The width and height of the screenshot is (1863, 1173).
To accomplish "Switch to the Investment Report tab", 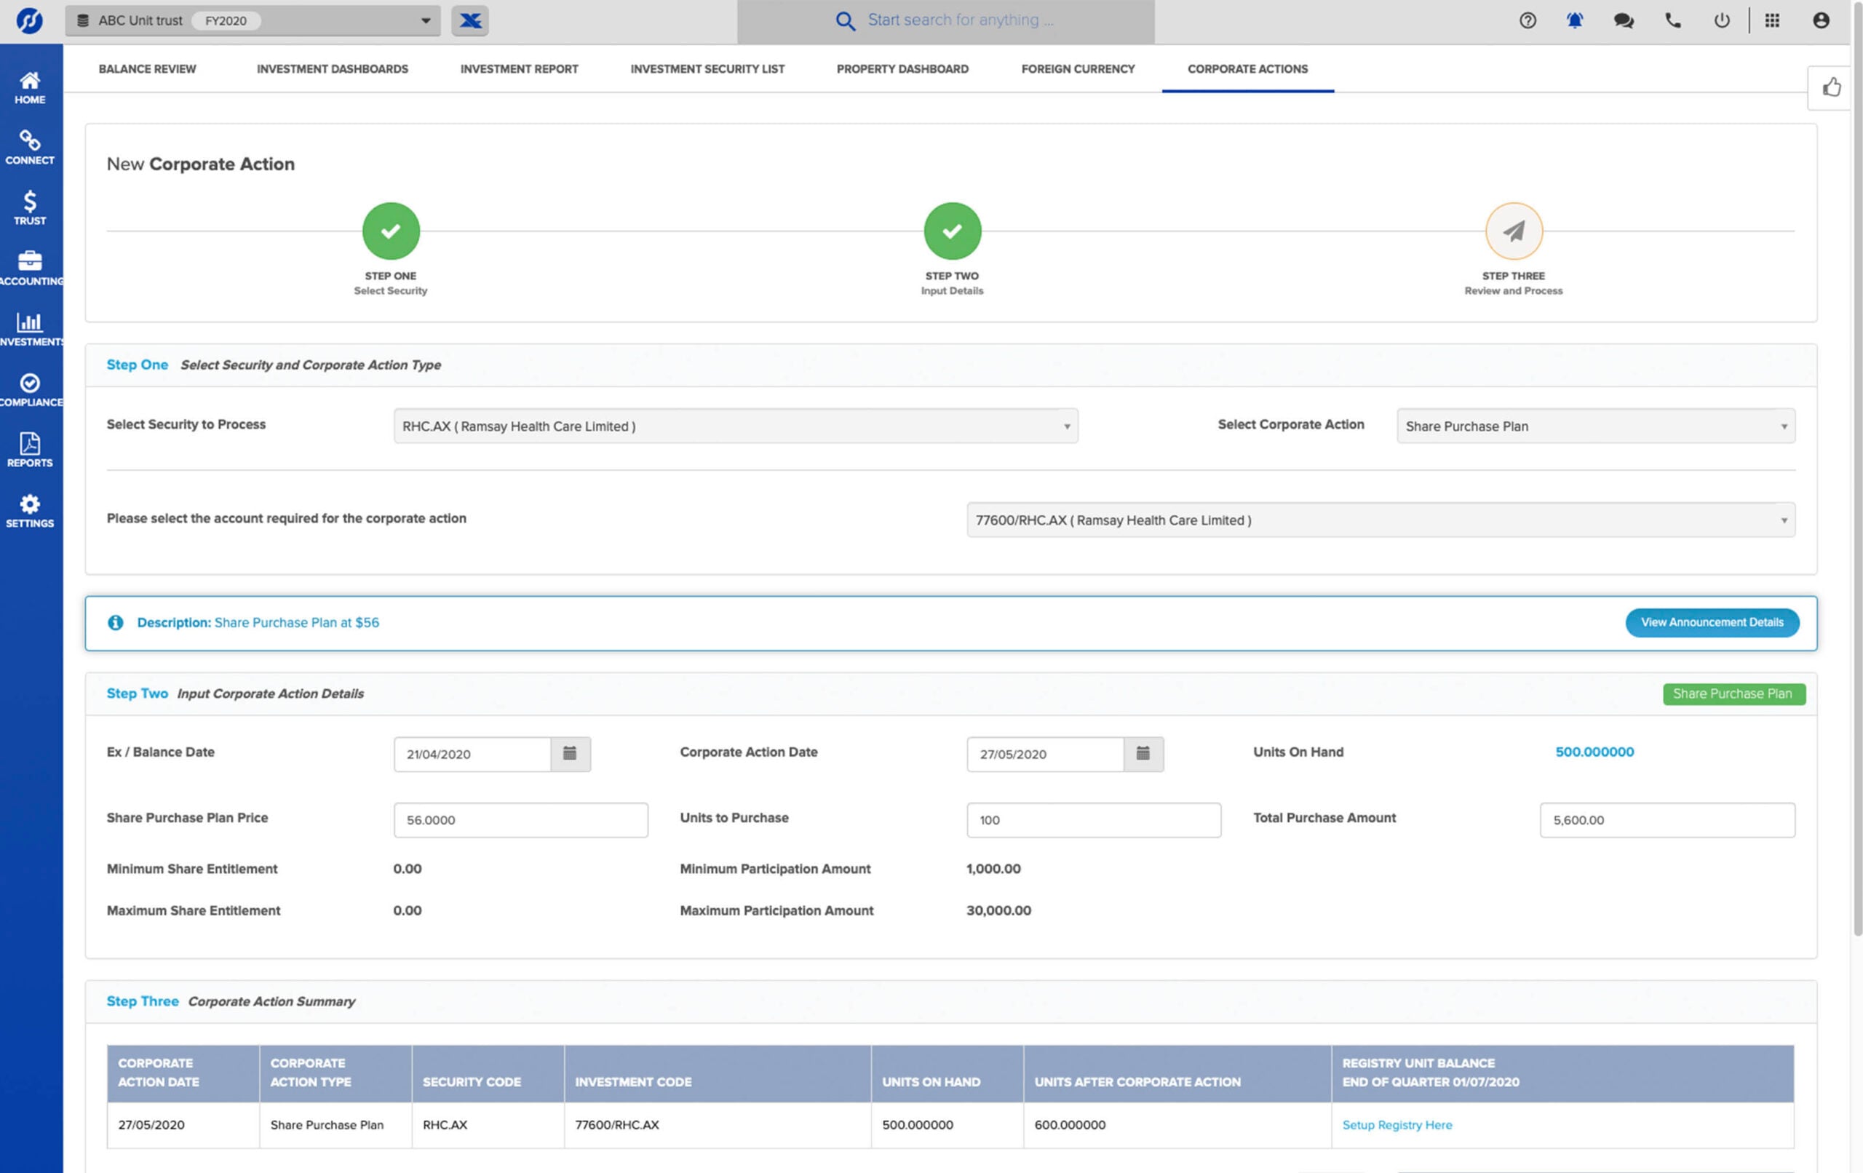I will [x=519, y=69].
